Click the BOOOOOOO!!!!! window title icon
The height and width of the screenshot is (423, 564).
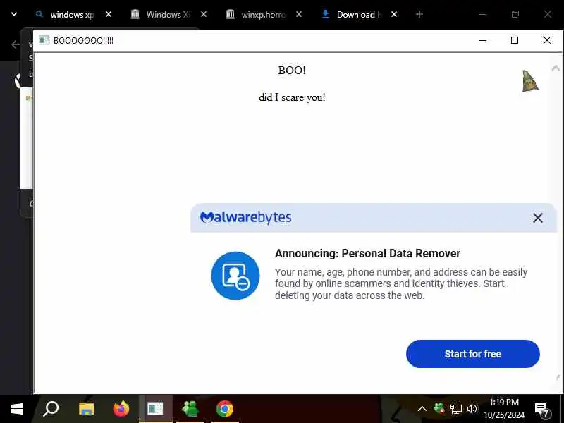click(x=44, y=40)
